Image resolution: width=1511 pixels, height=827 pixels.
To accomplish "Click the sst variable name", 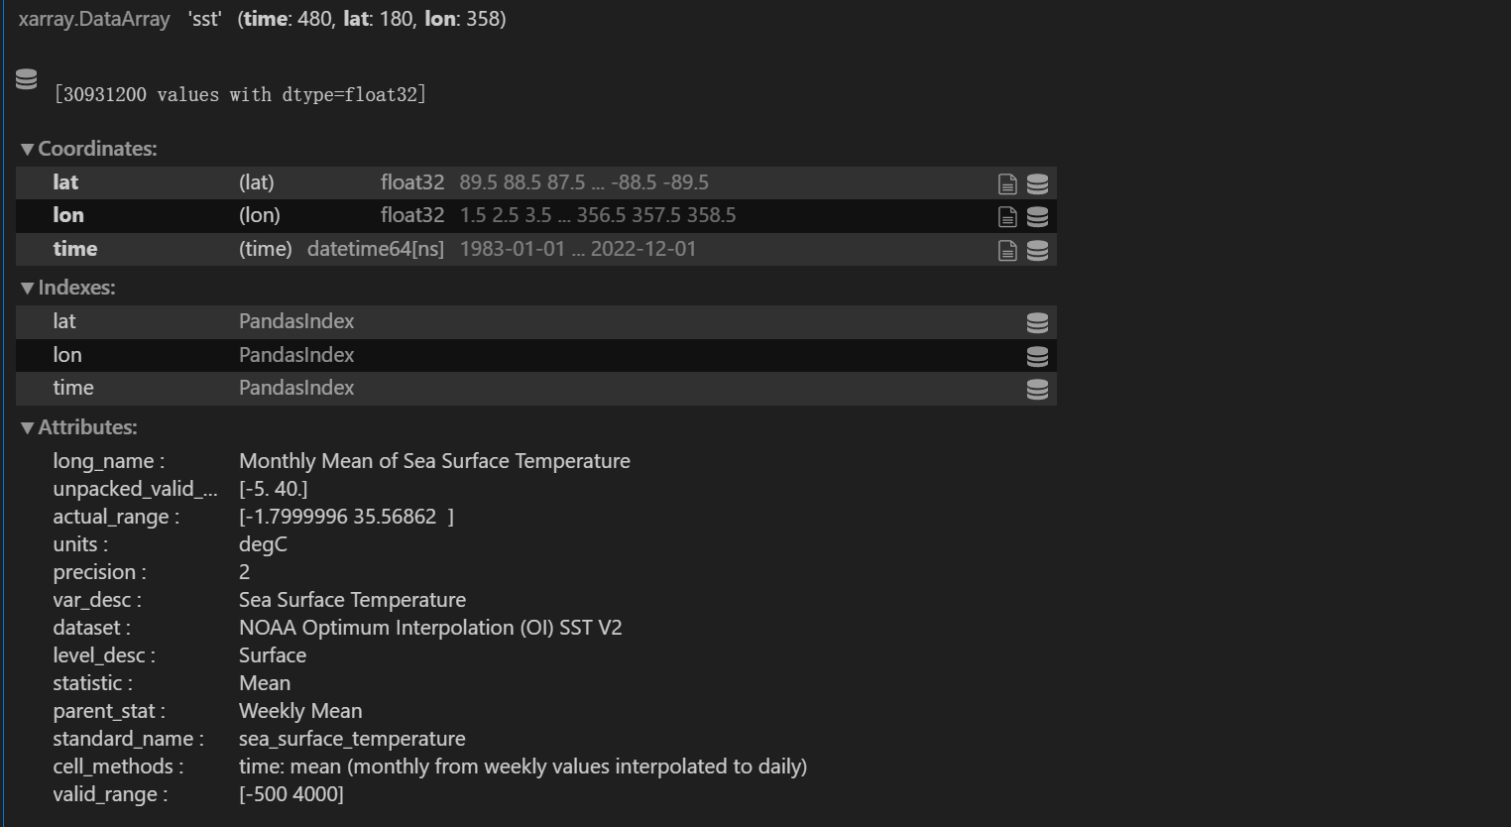I will click(204, 18).
